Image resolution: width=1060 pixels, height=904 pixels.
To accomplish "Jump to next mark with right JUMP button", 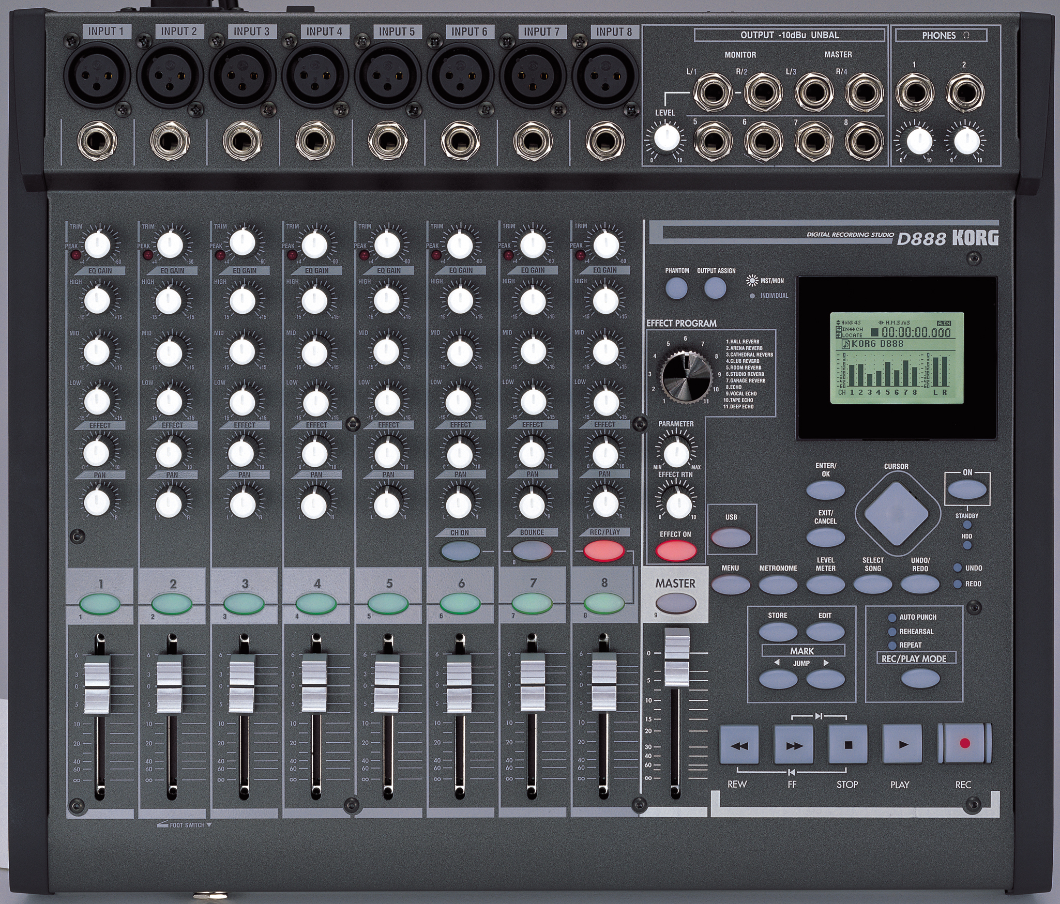I will click(825, 679).
